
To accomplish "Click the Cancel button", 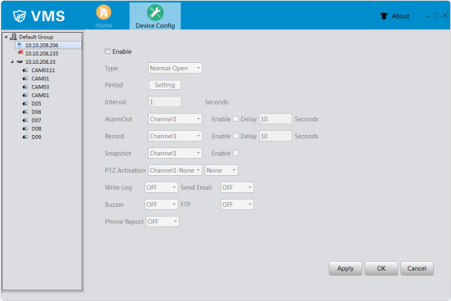I will [x=417, y=268].
